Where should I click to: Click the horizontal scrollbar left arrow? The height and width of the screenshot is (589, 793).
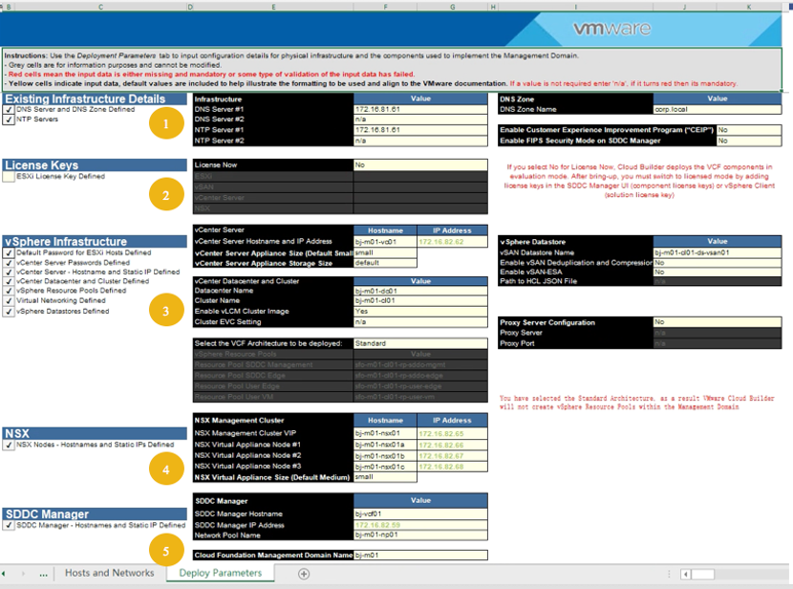[x=685, y=575]
